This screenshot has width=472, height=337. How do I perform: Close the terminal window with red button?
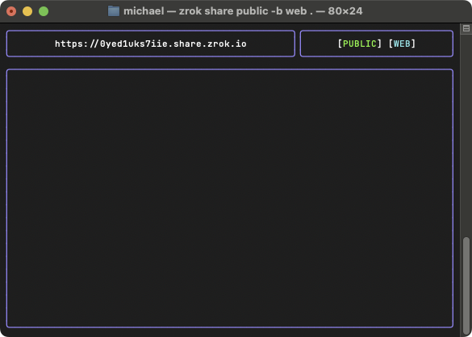[11, 11]
